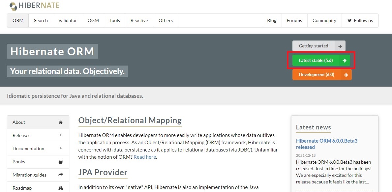Select Roadmap in the sidebar
The image size is (392, 192).
point(38,187)
